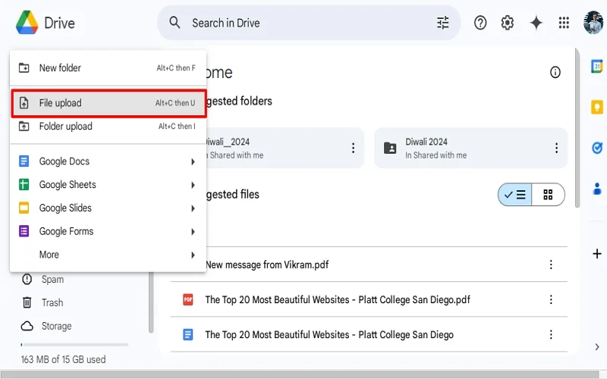Switch to grid layout view
This screenshot has height=379, width=607.
pos(548,195)
